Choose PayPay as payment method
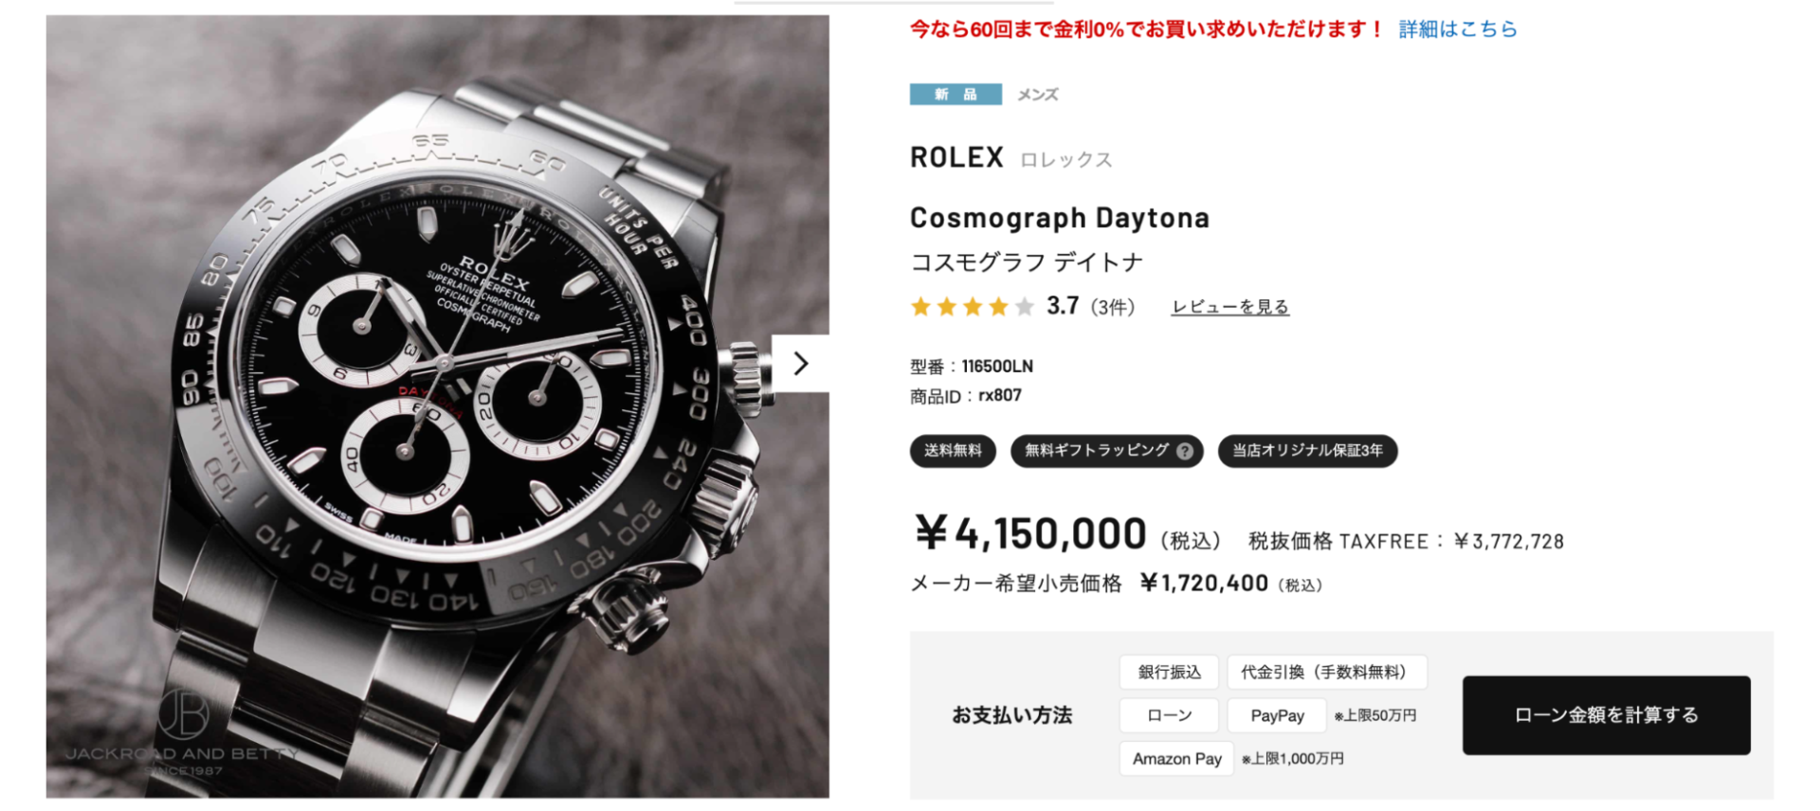Viewport: 1820px width, 811px height. click(x=1277, y=715)
